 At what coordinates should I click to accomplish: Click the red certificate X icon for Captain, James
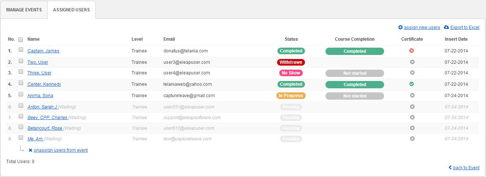pos(412,51)
